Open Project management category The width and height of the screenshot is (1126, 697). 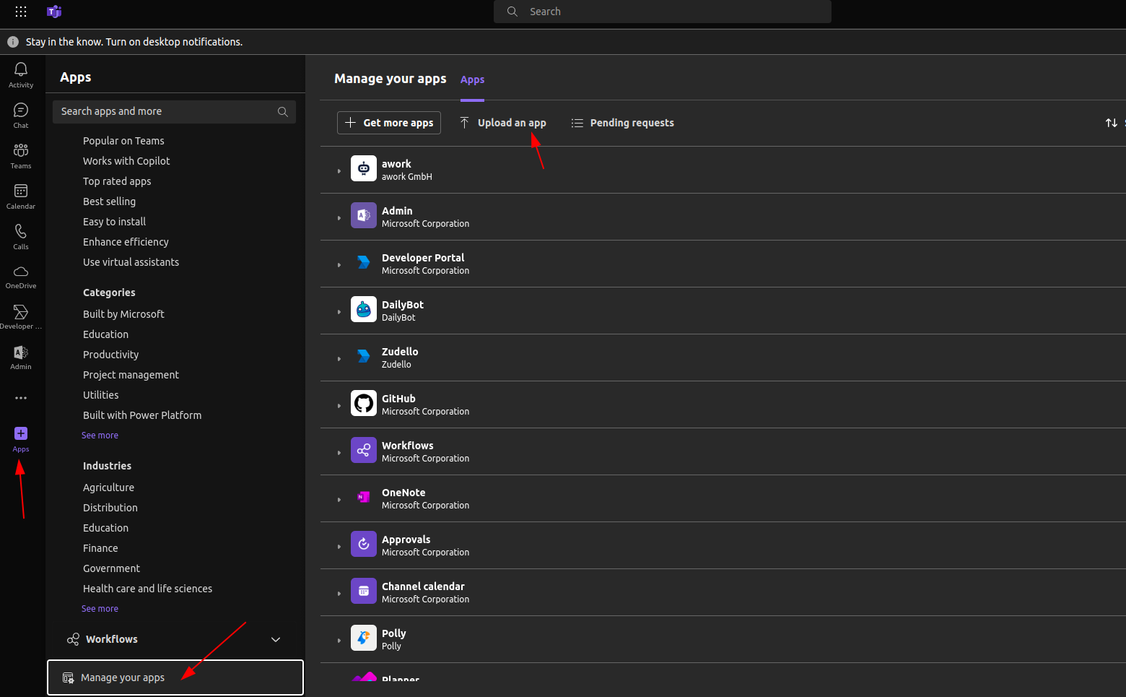[x=131, y=375]
